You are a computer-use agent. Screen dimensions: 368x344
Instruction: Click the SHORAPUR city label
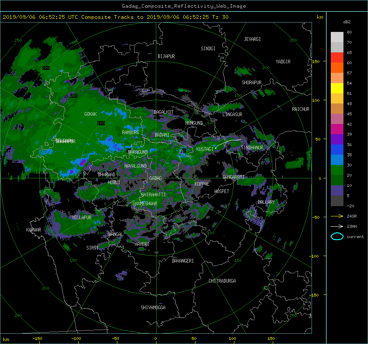(x=251, y=82)
